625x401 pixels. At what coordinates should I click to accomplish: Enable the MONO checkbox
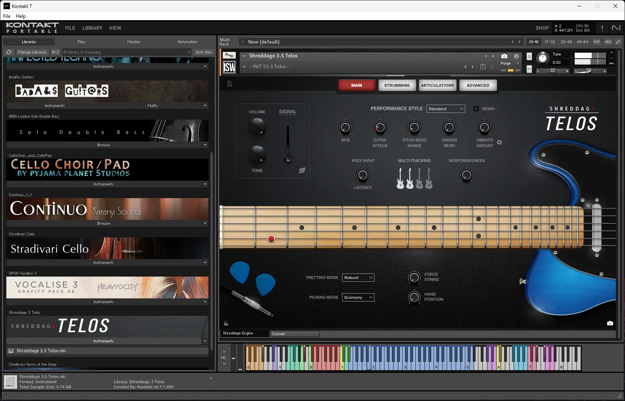pos(476,109)
